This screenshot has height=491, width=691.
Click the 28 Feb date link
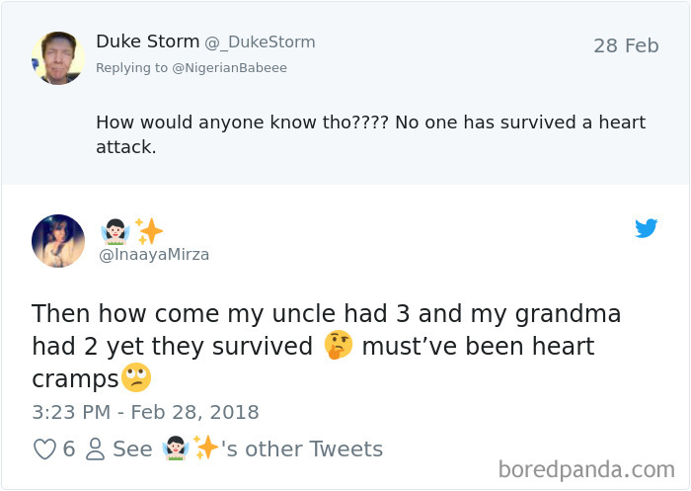tap(626, 45)
